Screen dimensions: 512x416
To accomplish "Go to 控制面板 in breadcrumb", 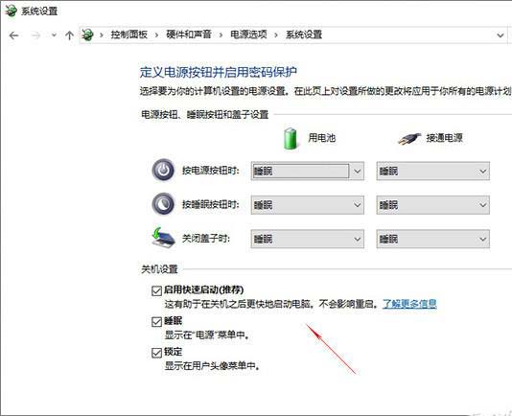I will click(129, 35).
